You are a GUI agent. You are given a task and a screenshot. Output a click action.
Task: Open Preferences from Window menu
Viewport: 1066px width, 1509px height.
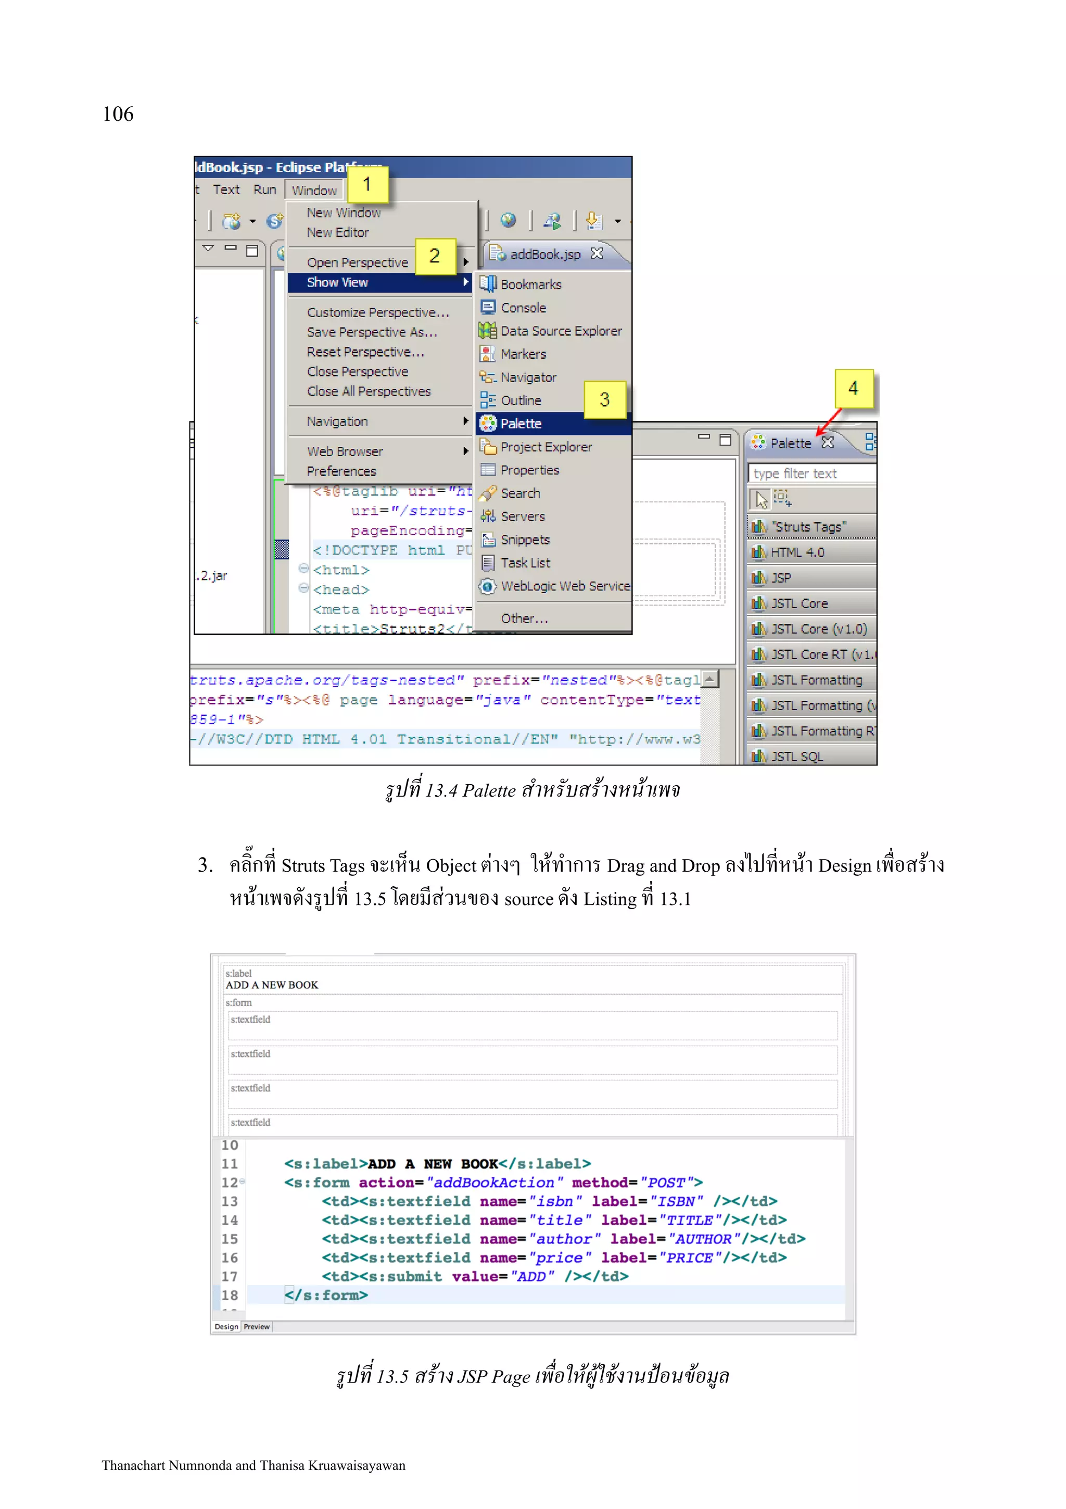(341, 471)
